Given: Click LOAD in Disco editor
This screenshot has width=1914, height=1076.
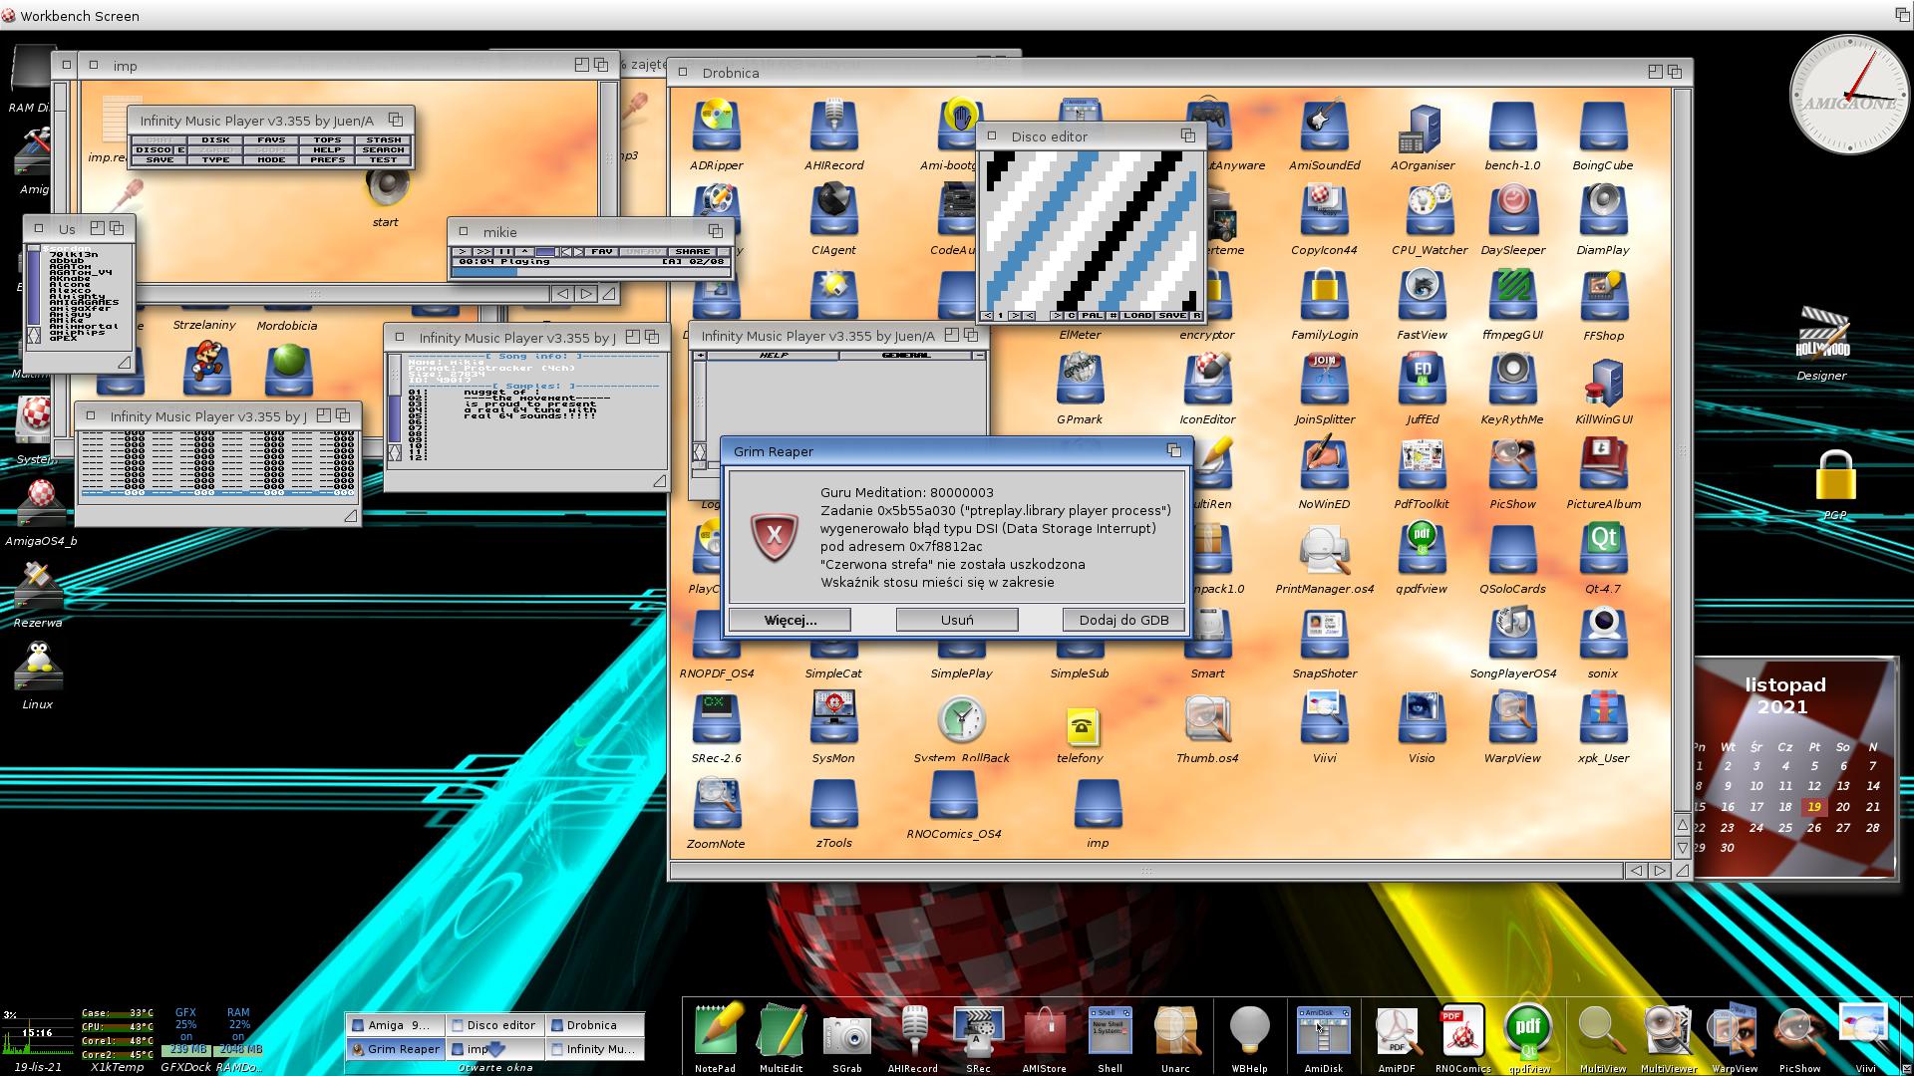Looking at the screenshot, I should (1137, 316).
